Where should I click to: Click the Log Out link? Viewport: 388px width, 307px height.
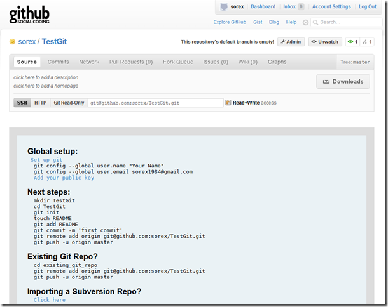coord(368,7)
